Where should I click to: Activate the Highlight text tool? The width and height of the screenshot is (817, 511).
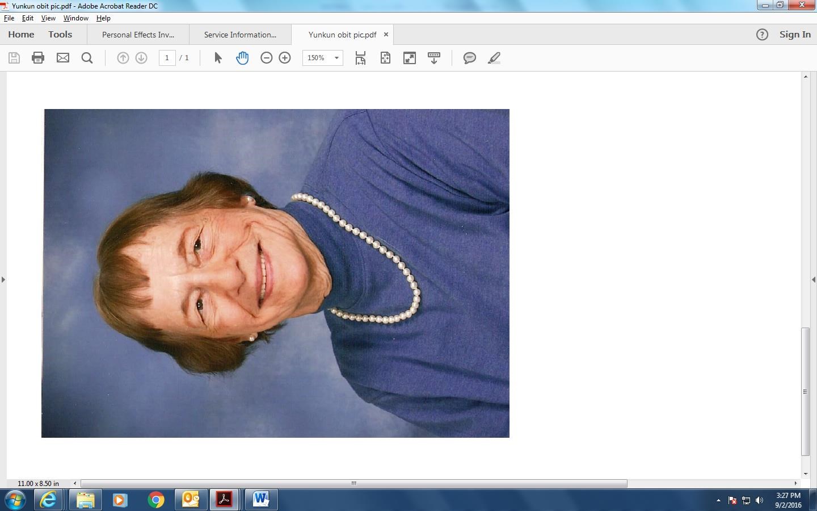coord(494,57)
